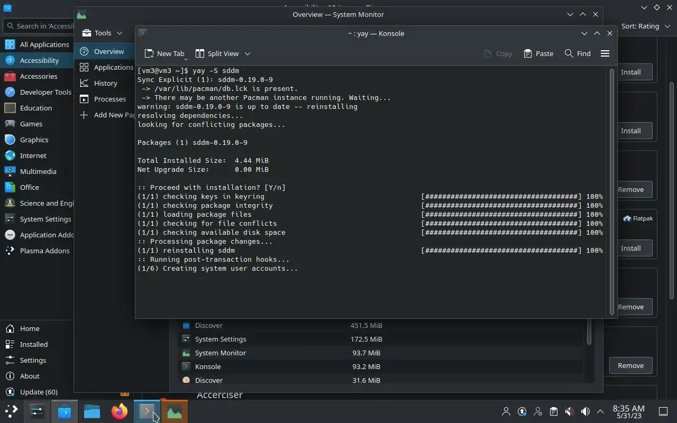This screenshot has height=423, width=677.
Task: Open System Settings from the taskbar
Action: [36, 411]
